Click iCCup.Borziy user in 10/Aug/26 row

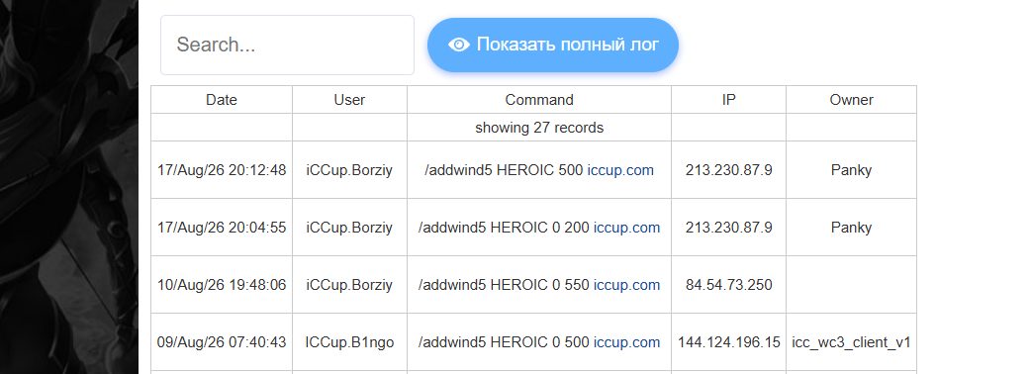click(349, 285)
